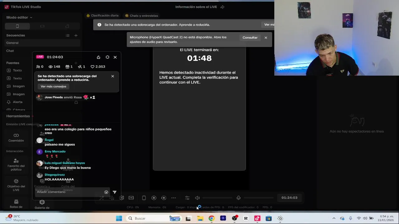This screenshot has width=399, height=224.
Task: Open the Objetivo del LIVE tool
Action: pos(16,185)
